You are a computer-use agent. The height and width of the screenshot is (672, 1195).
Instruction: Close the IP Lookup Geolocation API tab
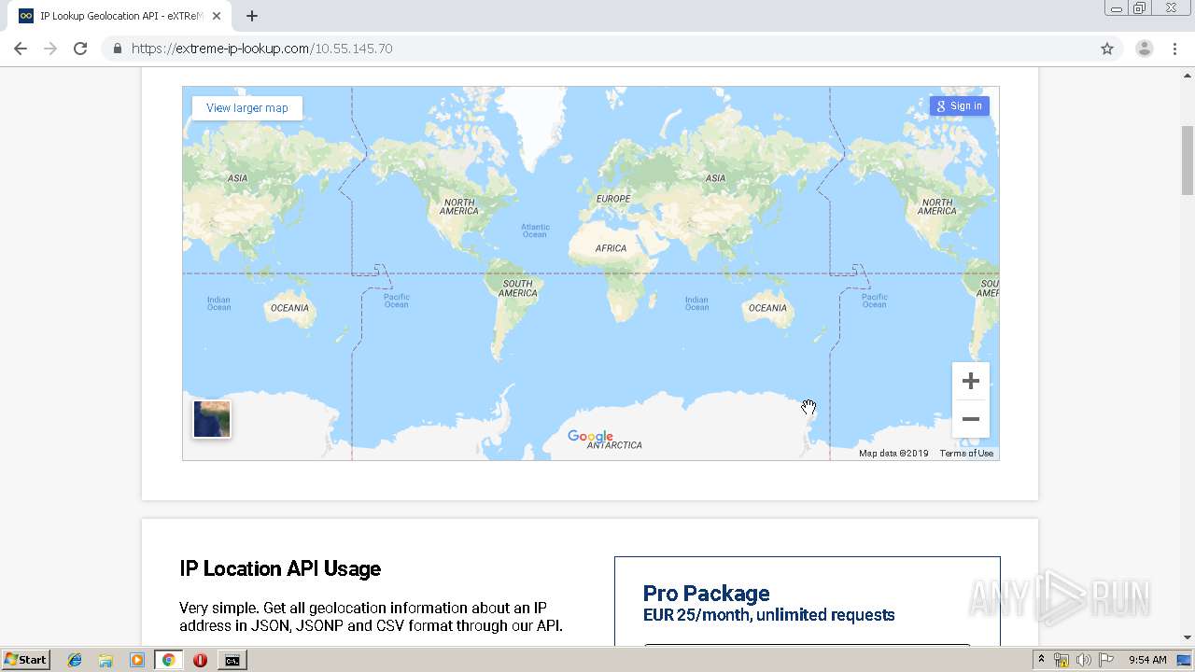click(217, 16)
